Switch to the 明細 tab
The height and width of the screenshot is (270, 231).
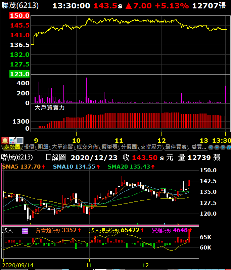pos(43,147)
